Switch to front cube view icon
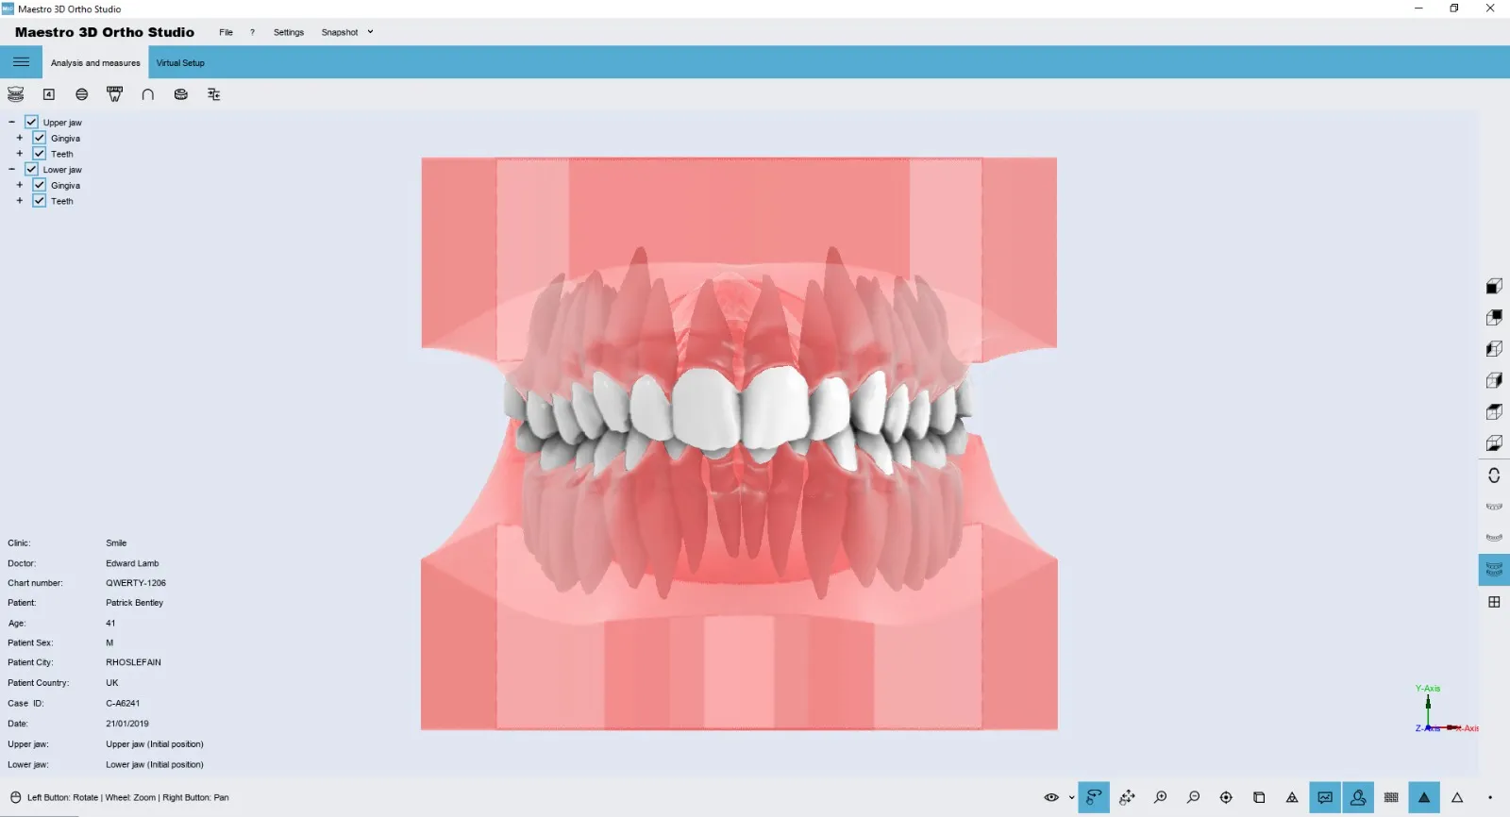This screenshot has height=817, width=1510. [x=1494, y=286]
